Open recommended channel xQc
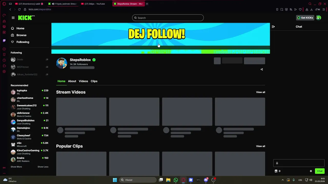The height and width of the screenshot is (184, 328). coord(29,144)
